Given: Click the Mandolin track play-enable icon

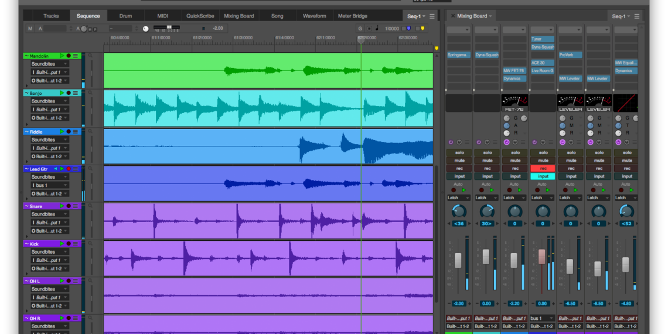Looking at the screenshot, I should pyautogui.click(x=62, y=56).
